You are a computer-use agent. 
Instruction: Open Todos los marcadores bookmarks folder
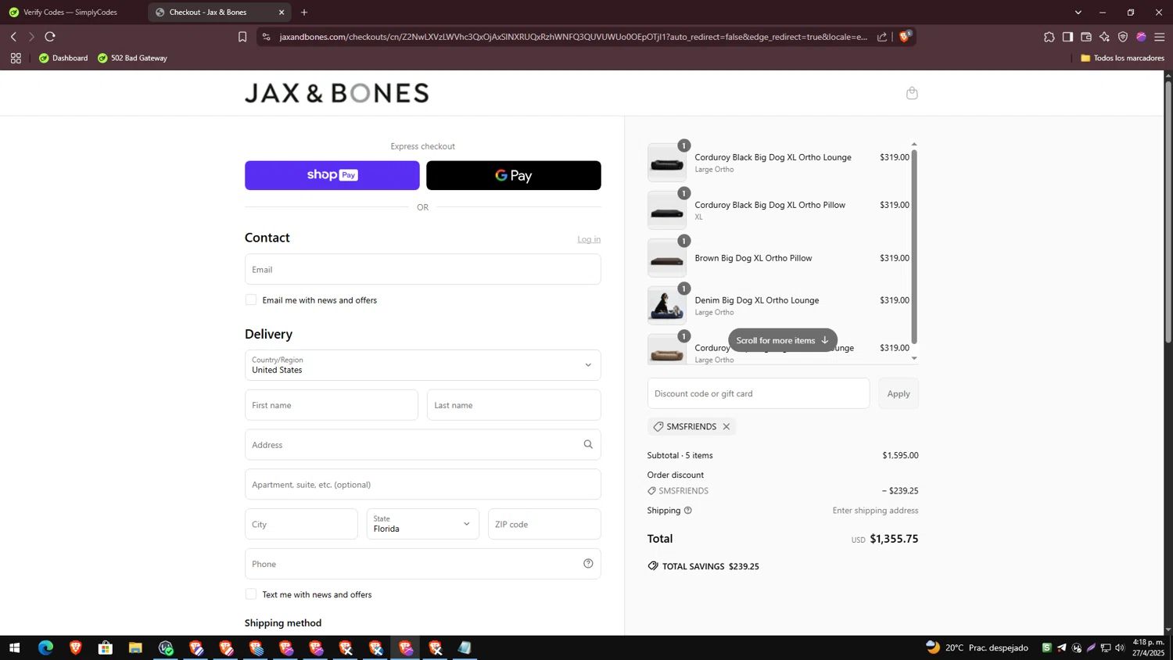coord(1122,58)
